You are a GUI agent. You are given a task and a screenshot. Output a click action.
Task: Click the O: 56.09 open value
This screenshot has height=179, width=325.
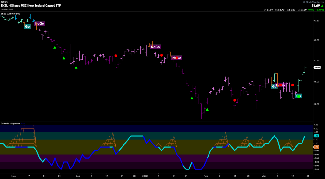coord(269,10)
